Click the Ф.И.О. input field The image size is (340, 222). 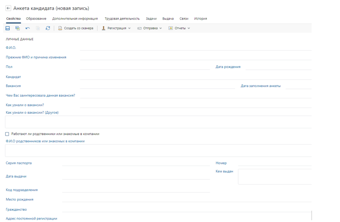(195, 47)
